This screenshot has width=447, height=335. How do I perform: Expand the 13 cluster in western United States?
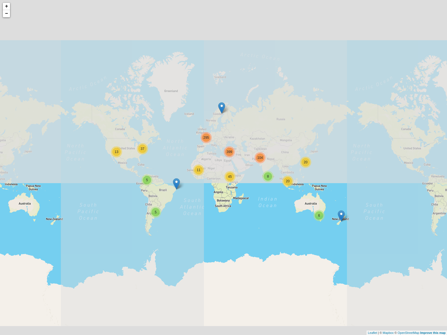click(x=116, y=152)
